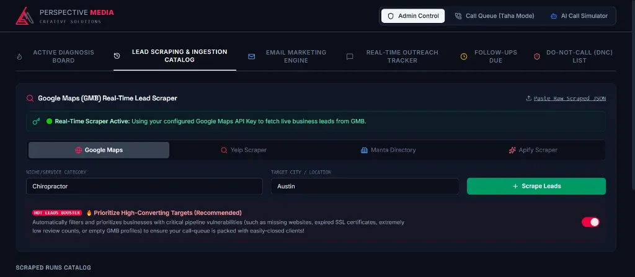Open the Real-Time Outreach Tracker tab

(x=393, y=56)
